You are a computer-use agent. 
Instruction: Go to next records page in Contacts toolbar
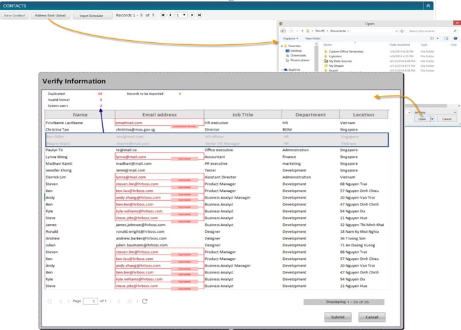192,15
